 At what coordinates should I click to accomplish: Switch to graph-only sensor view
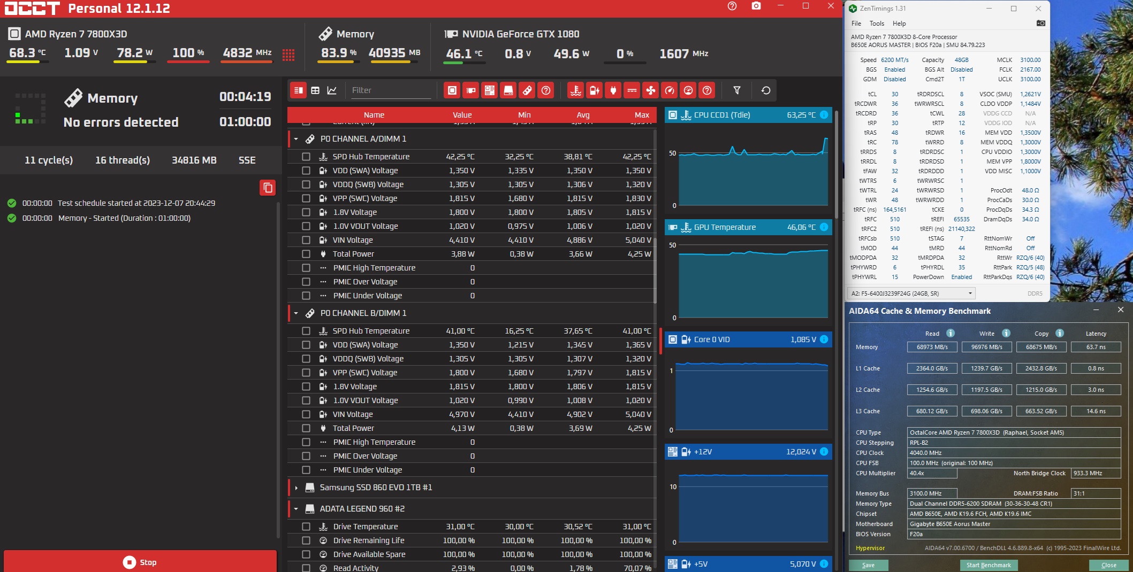pyautogui.click(x=332, y=90)
